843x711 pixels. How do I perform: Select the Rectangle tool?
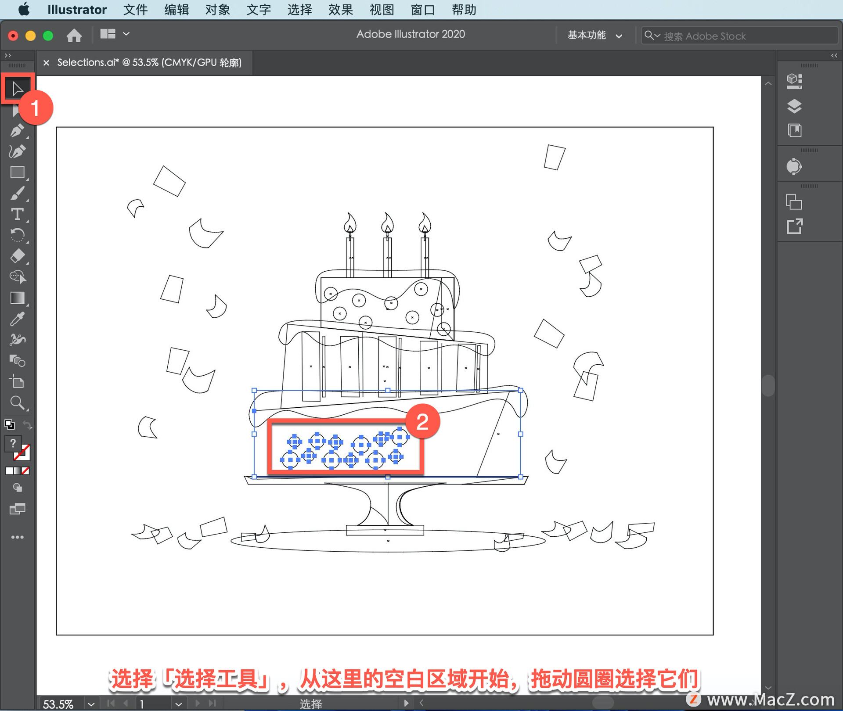pos(17,172)
